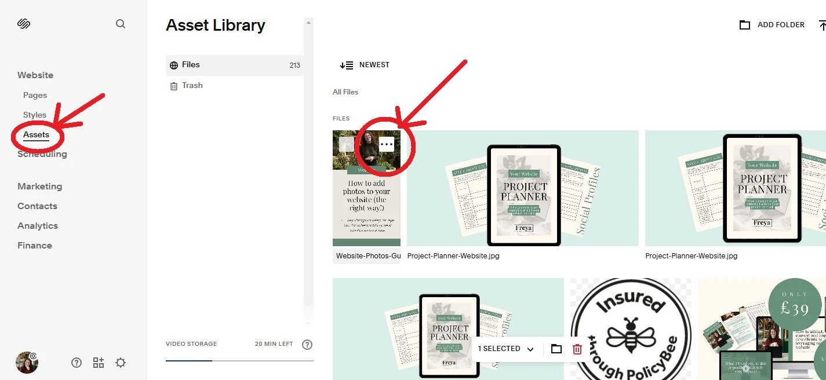Go to Pages in the sidebar

point(35,95)
